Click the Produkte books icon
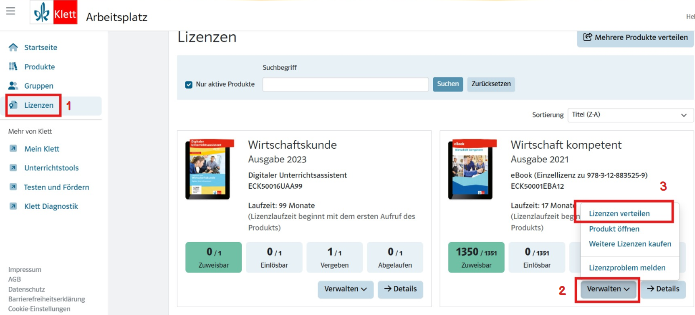Screen dimensions: 695x315 (x=13, y=67)
